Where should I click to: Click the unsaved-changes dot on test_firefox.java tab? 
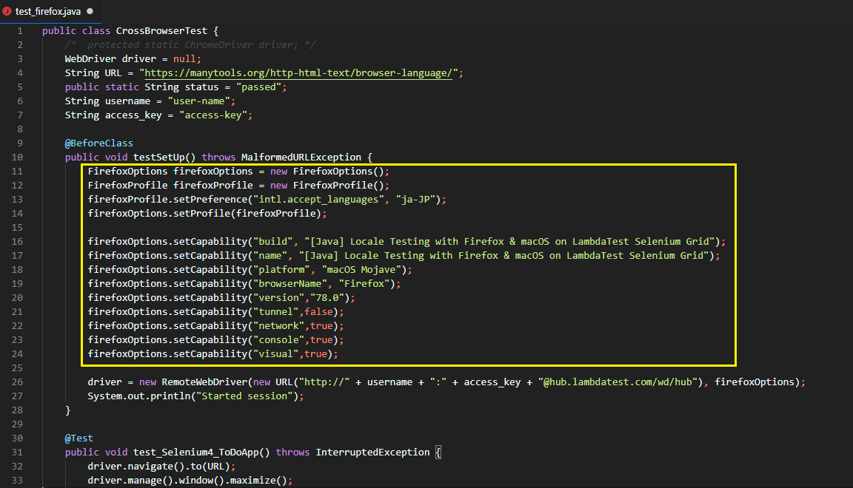[90, 11]
